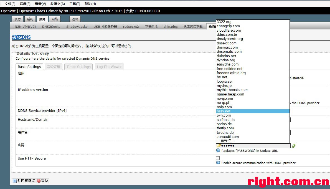Screen dimensions: 330x189
Task: Pick selfhost.de entry
Action: pos(253,120)
